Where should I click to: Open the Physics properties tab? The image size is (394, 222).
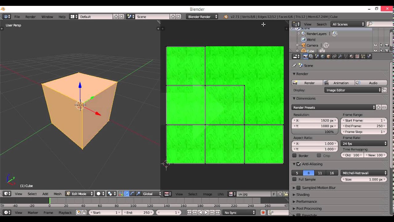pyautogui.click(x=369, y=56)
